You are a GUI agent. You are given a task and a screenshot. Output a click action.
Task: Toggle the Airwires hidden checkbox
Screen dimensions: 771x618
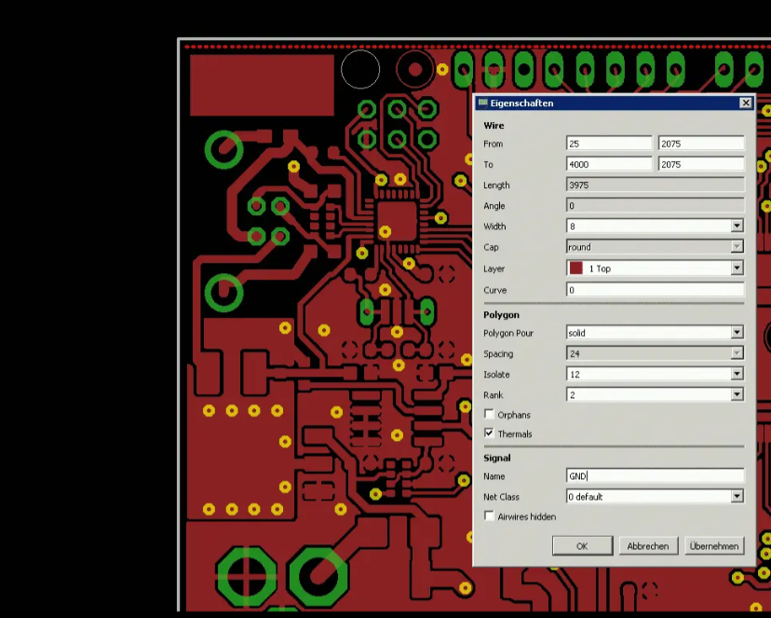click(x=490, y=516)
